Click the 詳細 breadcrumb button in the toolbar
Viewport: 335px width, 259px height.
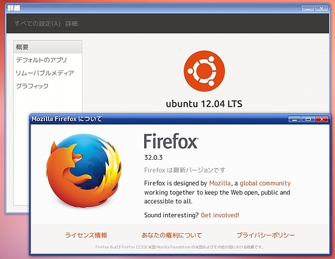point(72,23)
